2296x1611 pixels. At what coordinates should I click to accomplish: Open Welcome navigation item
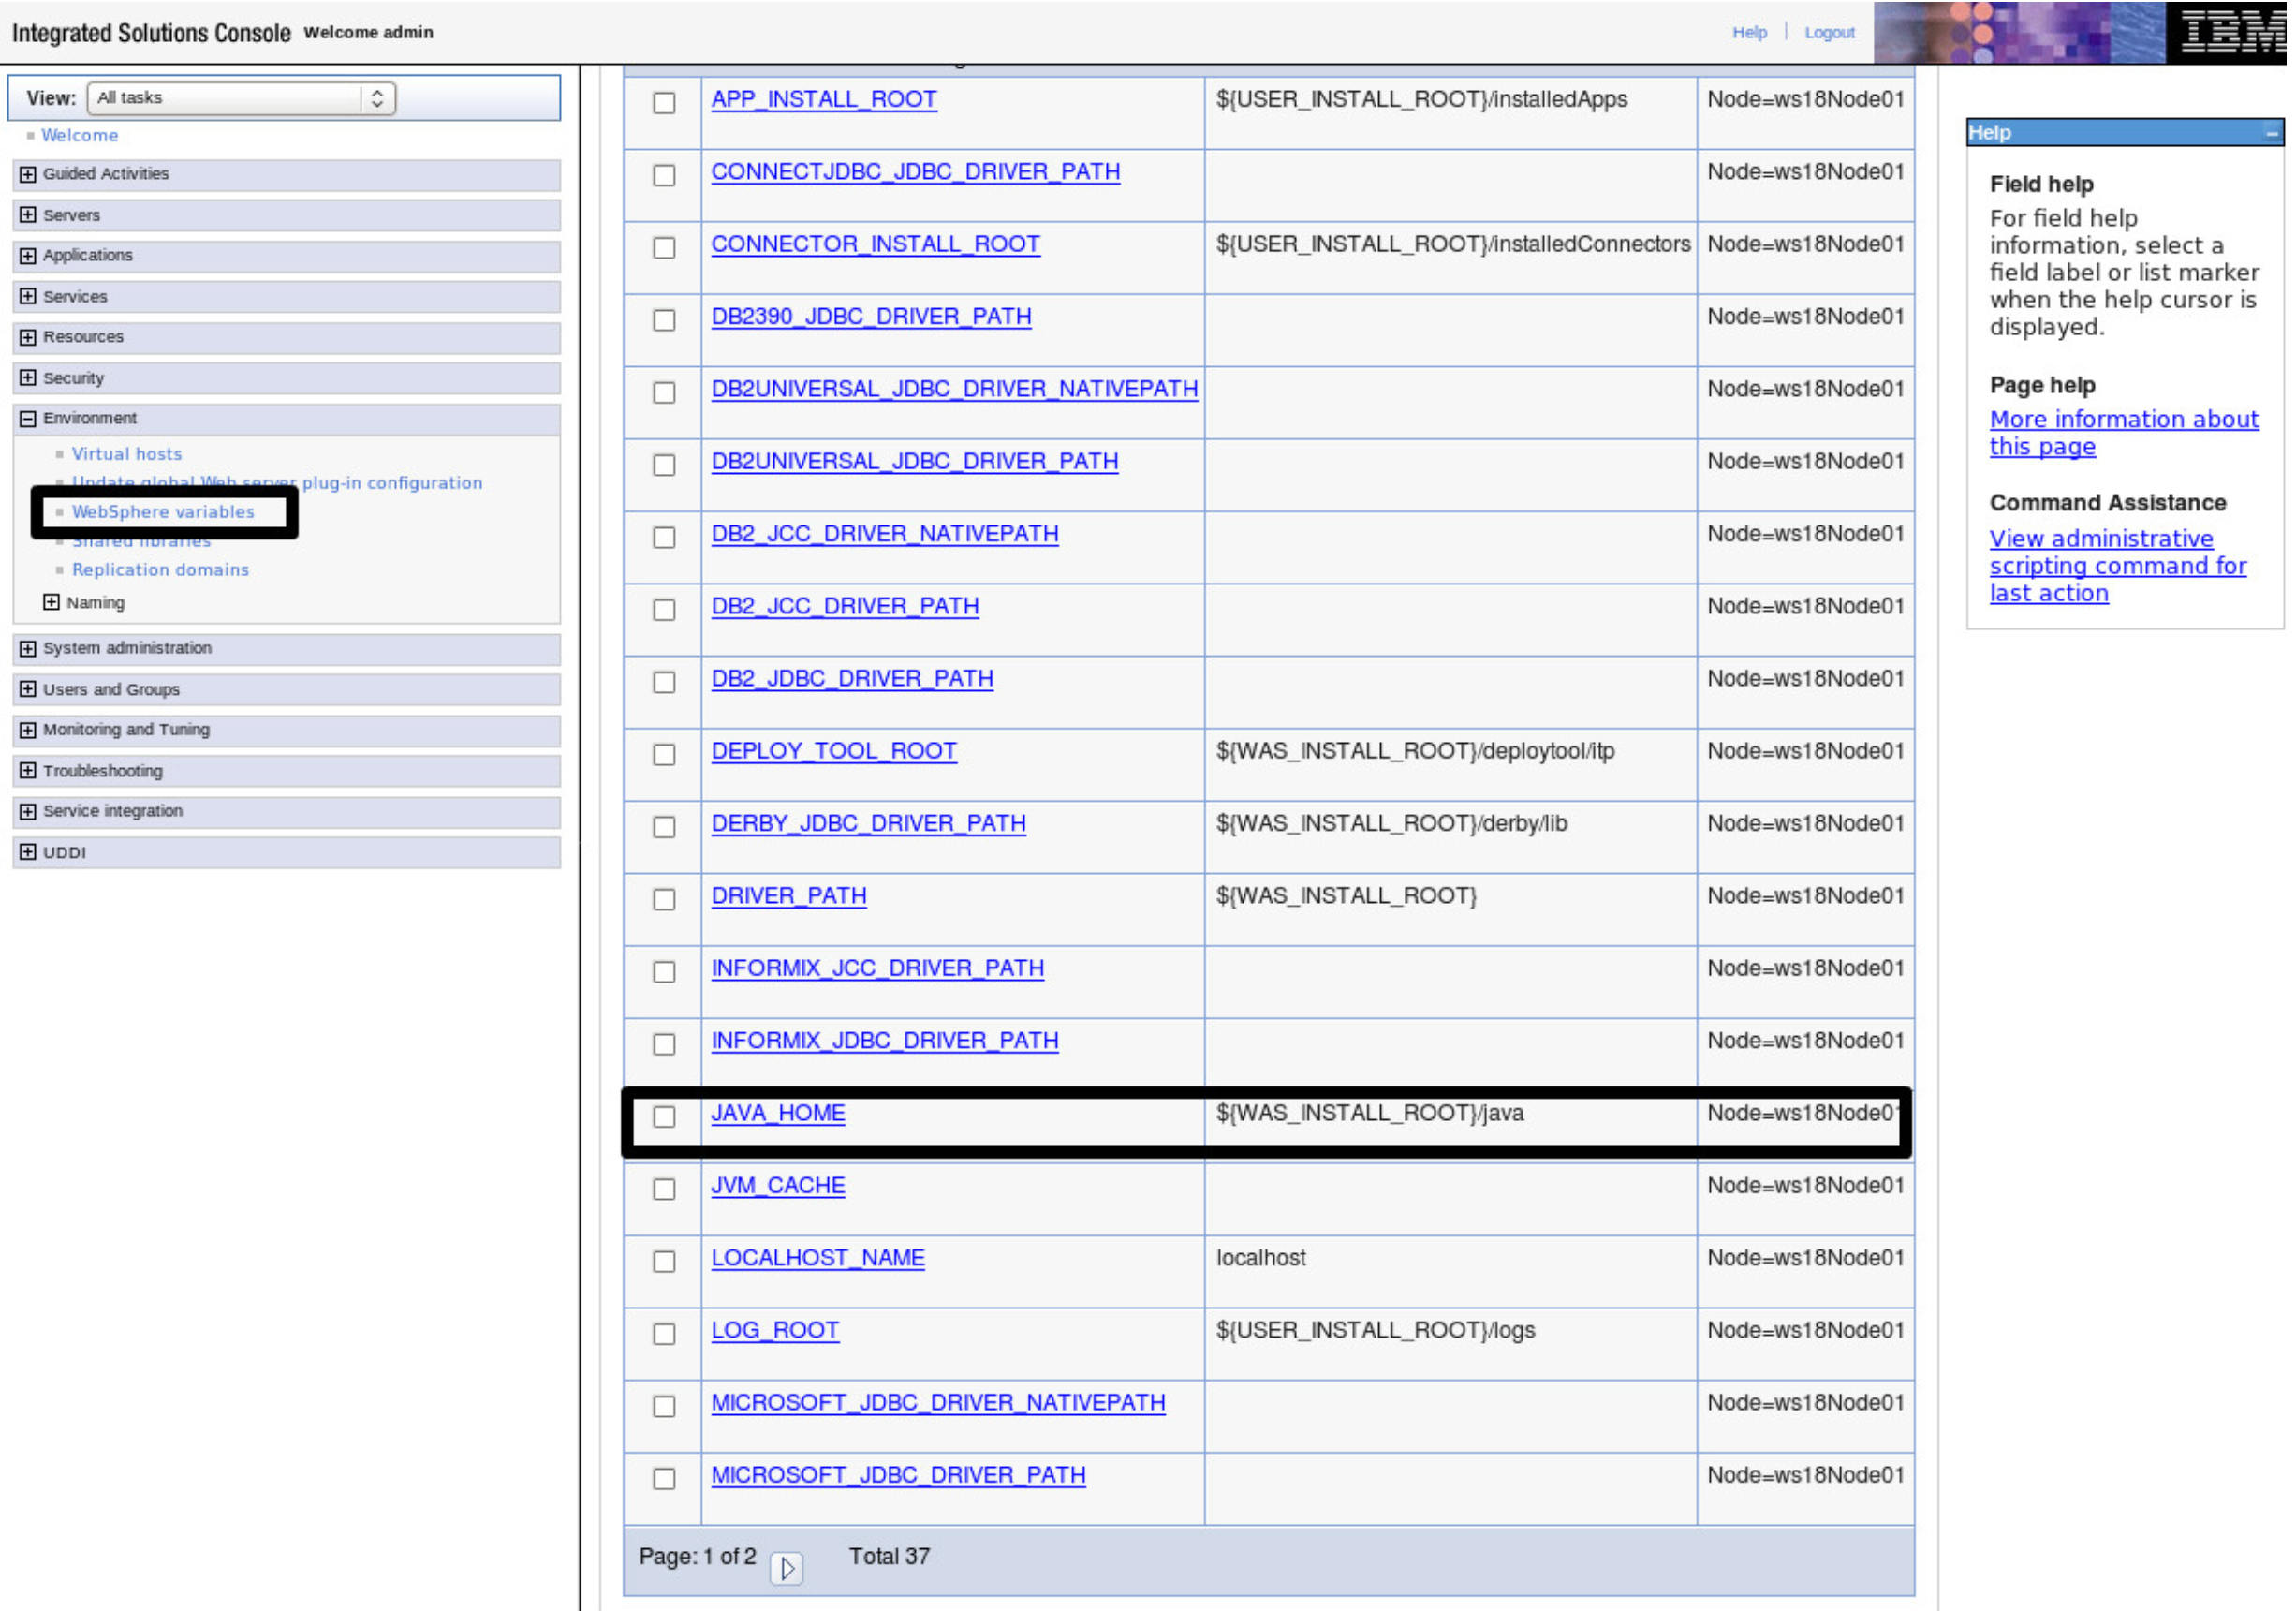(x=80, y=136)
